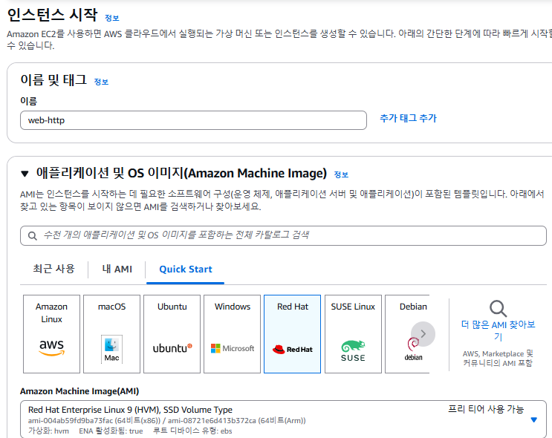
Task: Select the Red Hat AMI card
Action: click(x=292, y=334)
